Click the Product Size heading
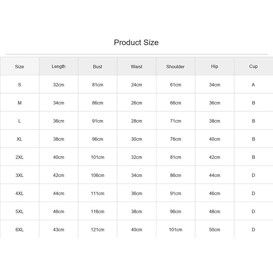Screen dimensions: 273x273 tap(136, 42)
